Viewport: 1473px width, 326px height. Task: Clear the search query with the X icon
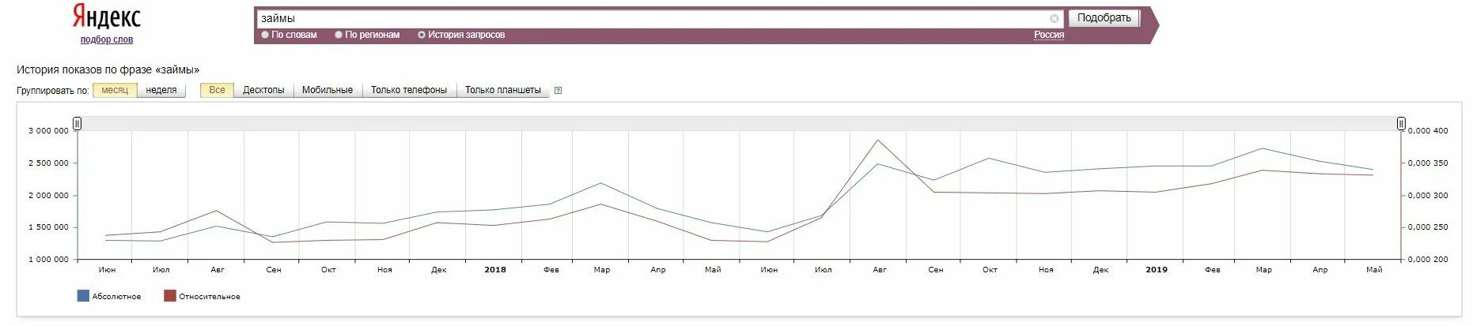(1055, 19)
